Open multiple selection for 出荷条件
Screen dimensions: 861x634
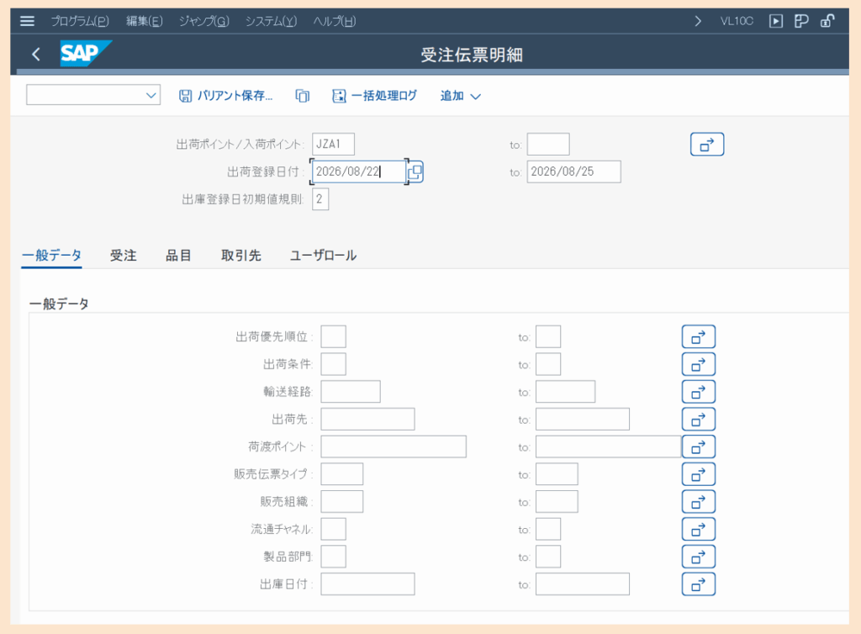click(x=699, y=364)
